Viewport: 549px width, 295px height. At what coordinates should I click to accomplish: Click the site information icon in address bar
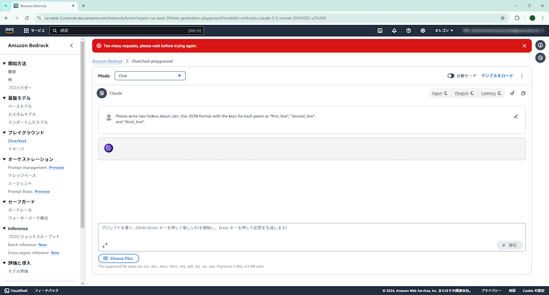coord(39,18)
